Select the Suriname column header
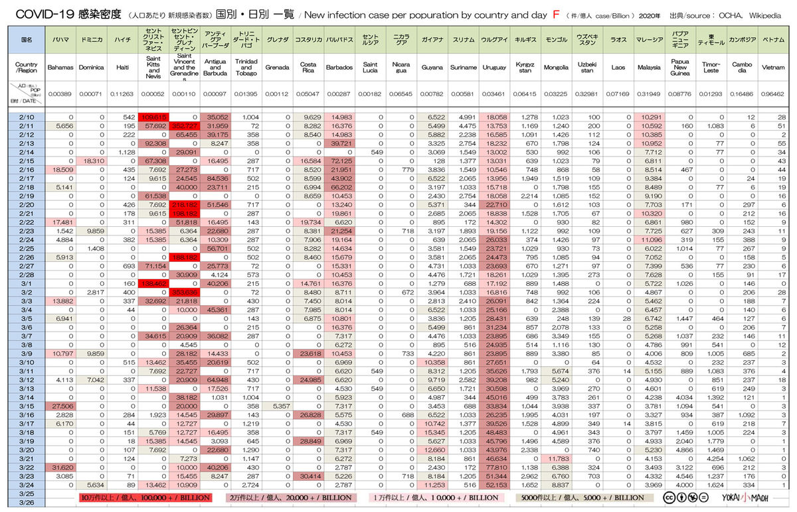 click(x=463, y=68)
